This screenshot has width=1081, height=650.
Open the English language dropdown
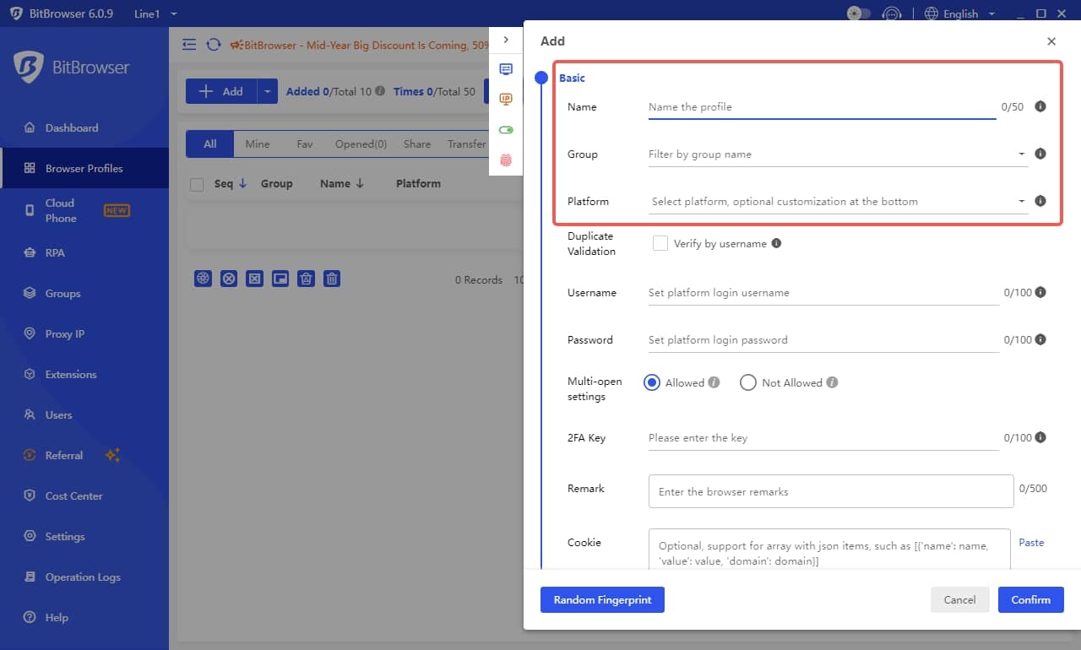click(x=961, y=14)
